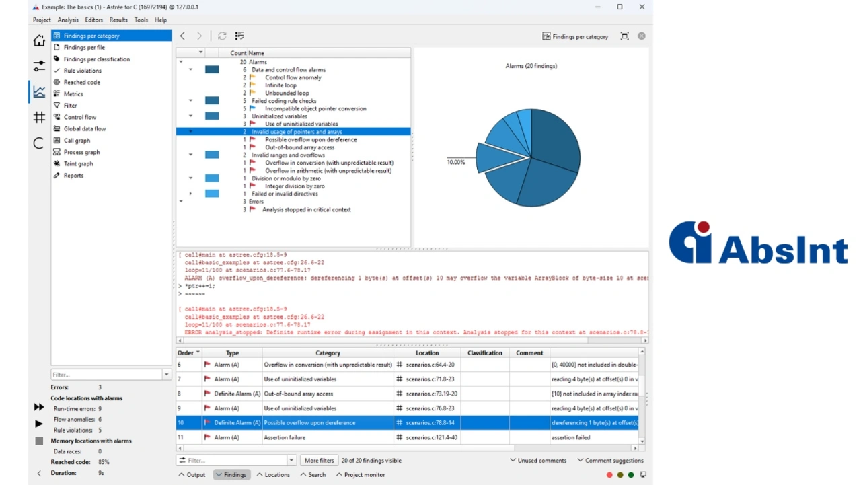Open the Findings per category view dropdown

(575, 36)
